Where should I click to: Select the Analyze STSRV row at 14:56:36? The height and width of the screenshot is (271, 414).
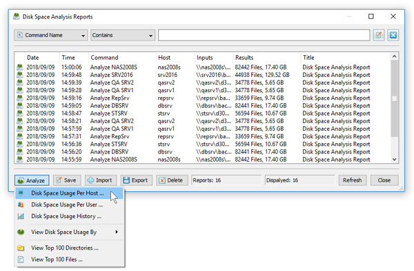pos(202,144)
